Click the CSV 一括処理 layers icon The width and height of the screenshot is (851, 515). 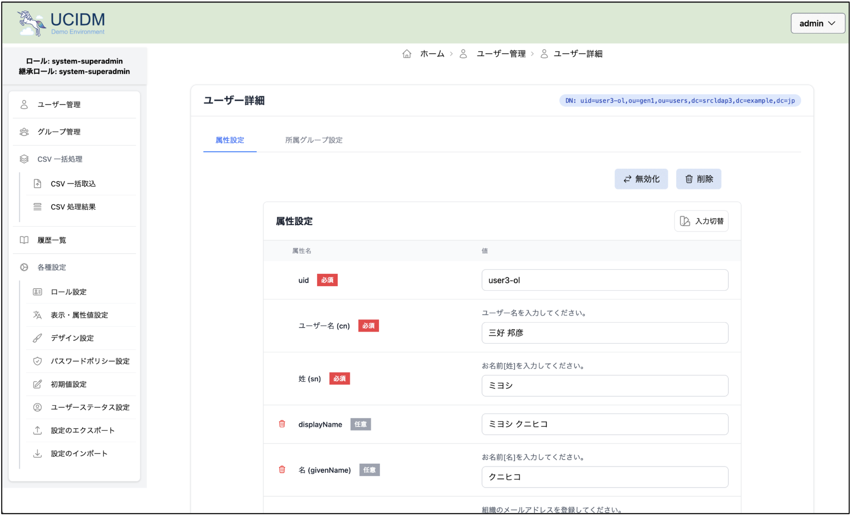click(24, 159)
